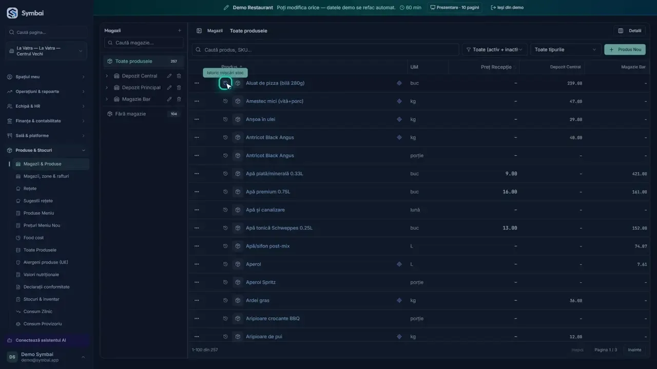Open stock movement history for Amestec mici
This screenshot has width=657, height=369.
click(x=225, y=101)
